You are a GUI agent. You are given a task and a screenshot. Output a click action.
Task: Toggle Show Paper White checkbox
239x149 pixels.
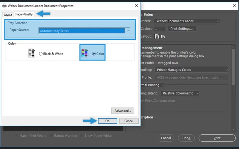81,136
